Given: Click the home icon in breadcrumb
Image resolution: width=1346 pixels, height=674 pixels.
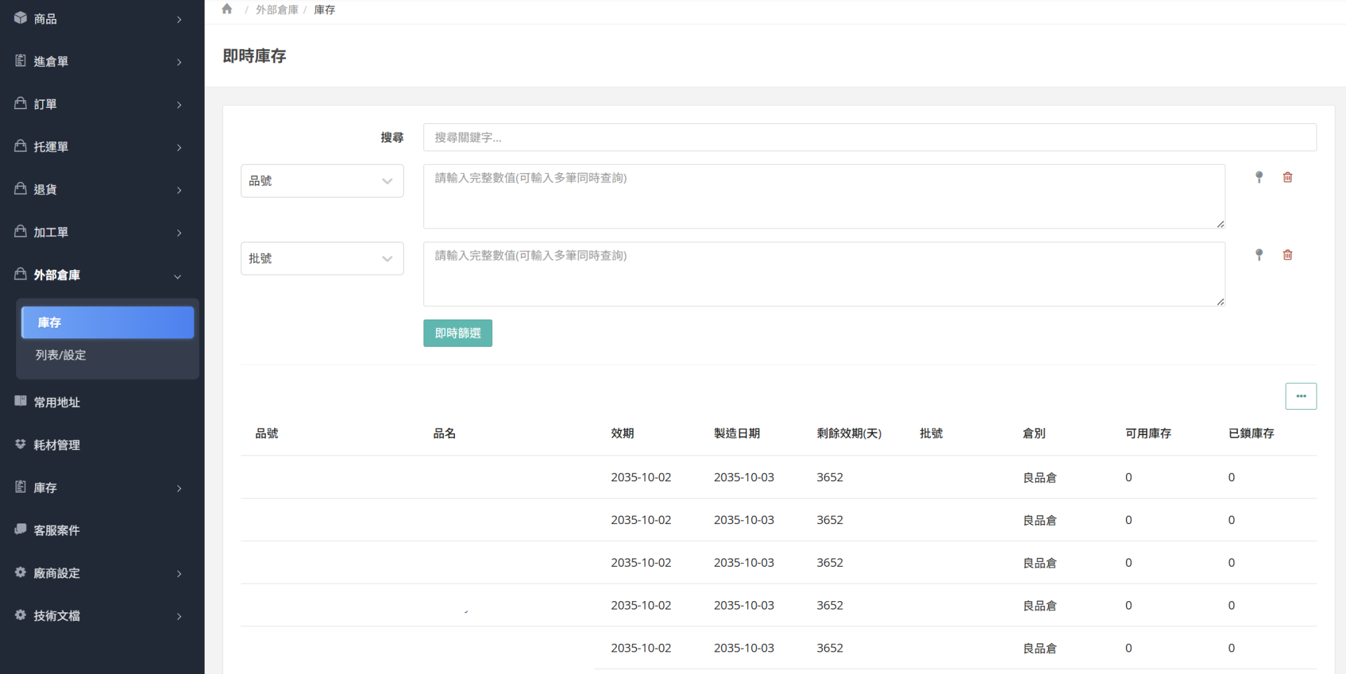Looking at the screenshot, I should tap(226, 9).
